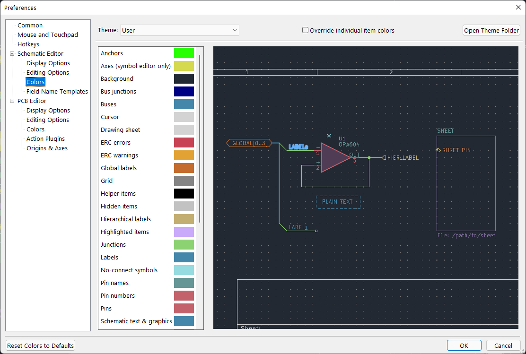Change the Hierarchical labels swatch

[x=184, y=219]
